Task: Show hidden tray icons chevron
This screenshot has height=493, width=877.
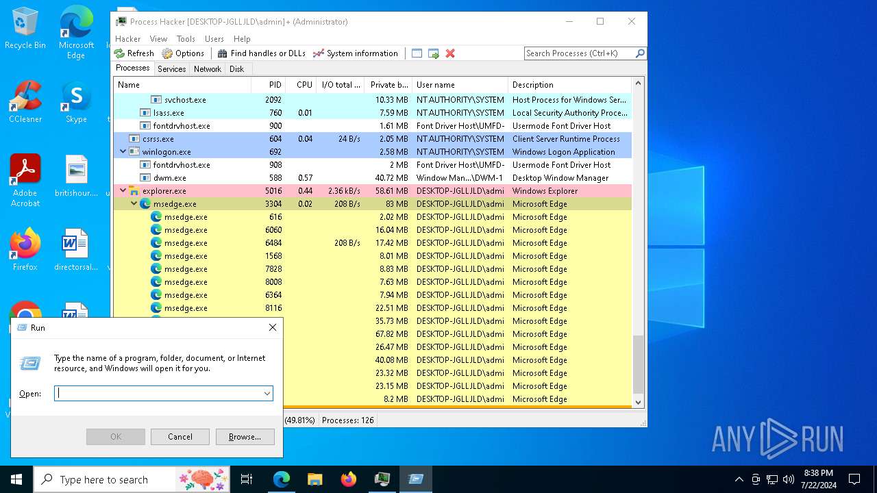Action: (x=739, y=479)
